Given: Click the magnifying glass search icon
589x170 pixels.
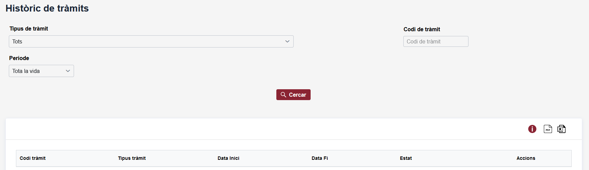Looking at the screenshot, I should tap(283, 95).
